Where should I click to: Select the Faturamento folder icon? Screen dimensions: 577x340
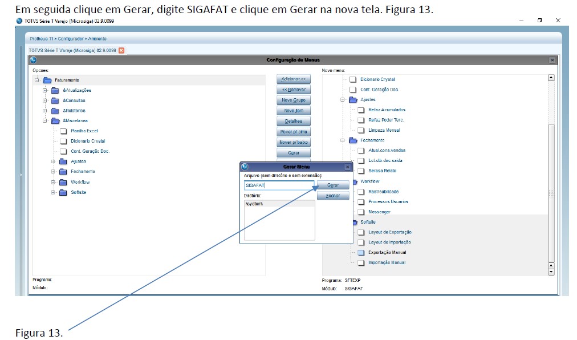click(47, 80)
